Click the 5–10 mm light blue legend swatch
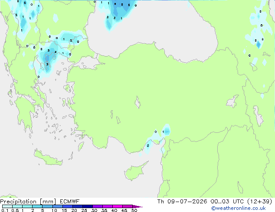275x212 pixels. click(x=47, y=206)
